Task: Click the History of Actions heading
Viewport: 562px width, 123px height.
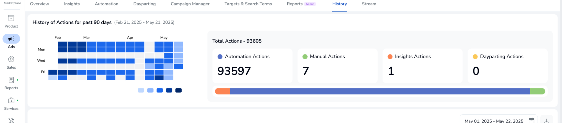Action: coord(72,22)
